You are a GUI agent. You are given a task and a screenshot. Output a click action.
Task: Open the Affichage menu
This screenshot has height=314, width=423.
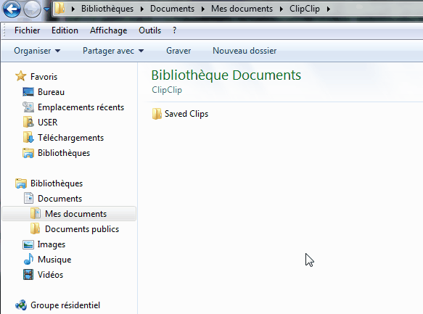tap(108, 30)
